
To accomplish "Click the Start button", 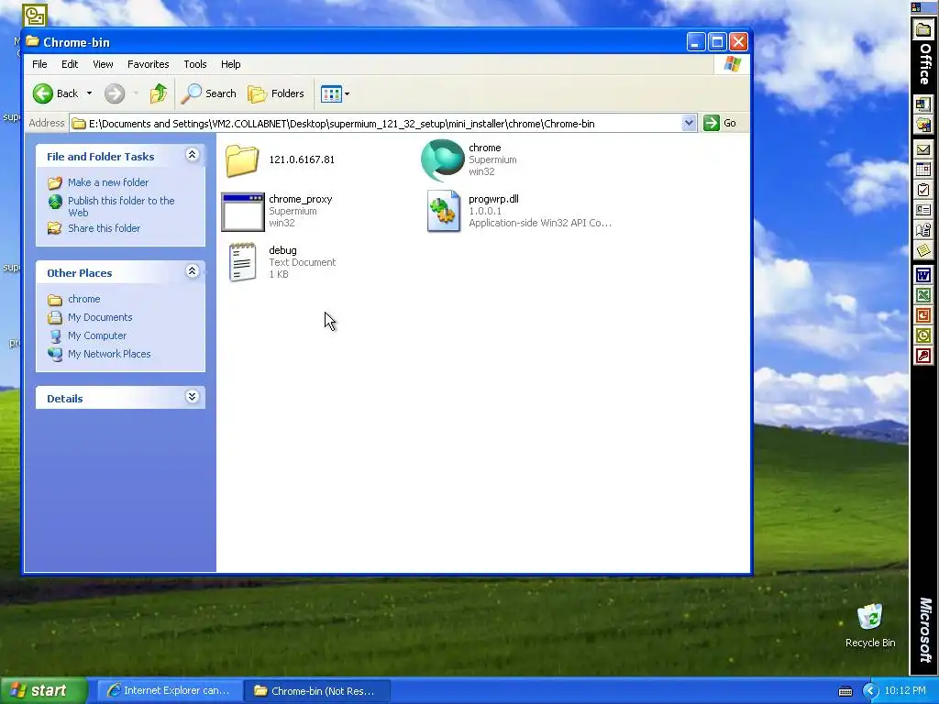I will coord(43,691).
